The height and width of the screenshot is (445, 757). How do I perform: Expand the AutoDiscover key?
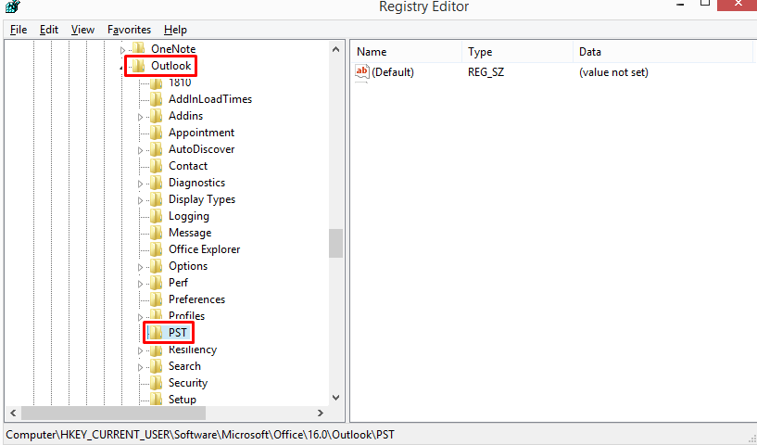point(141,150)
